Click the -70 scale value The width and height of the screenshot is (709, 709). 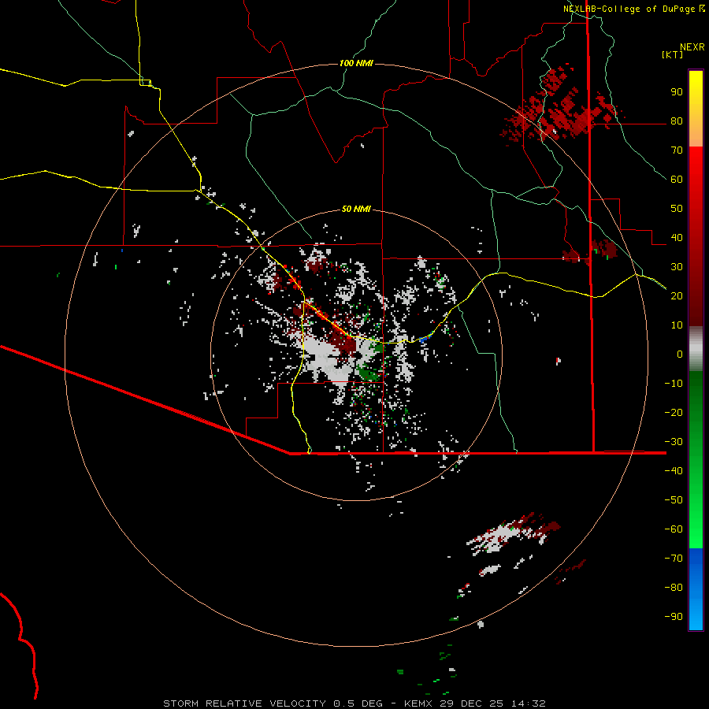point(674,559)
